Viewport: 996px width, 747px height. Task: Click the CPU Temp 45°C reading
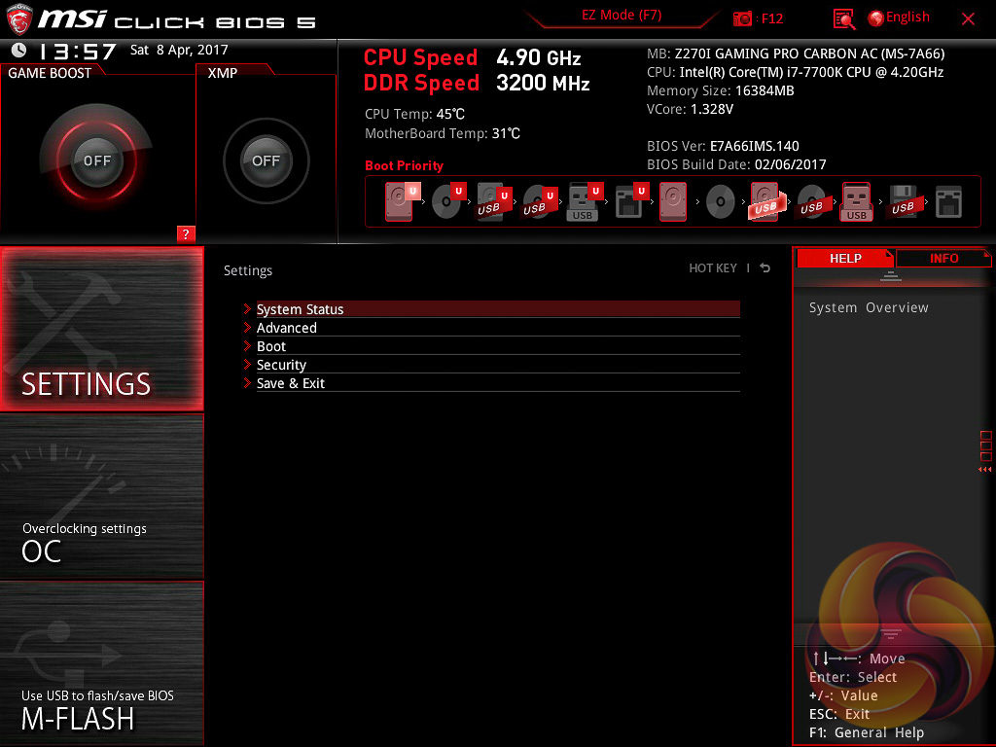(x=414, y=115)
